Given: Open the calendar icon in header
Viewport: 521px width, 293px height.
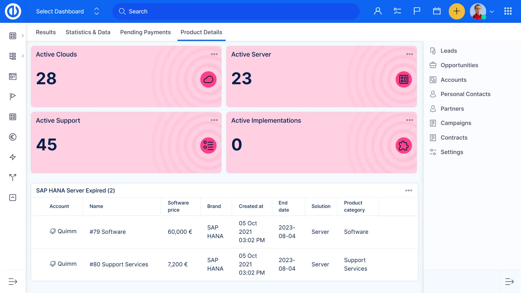Looking at the screenshot, I should click(x=437, y=11).
